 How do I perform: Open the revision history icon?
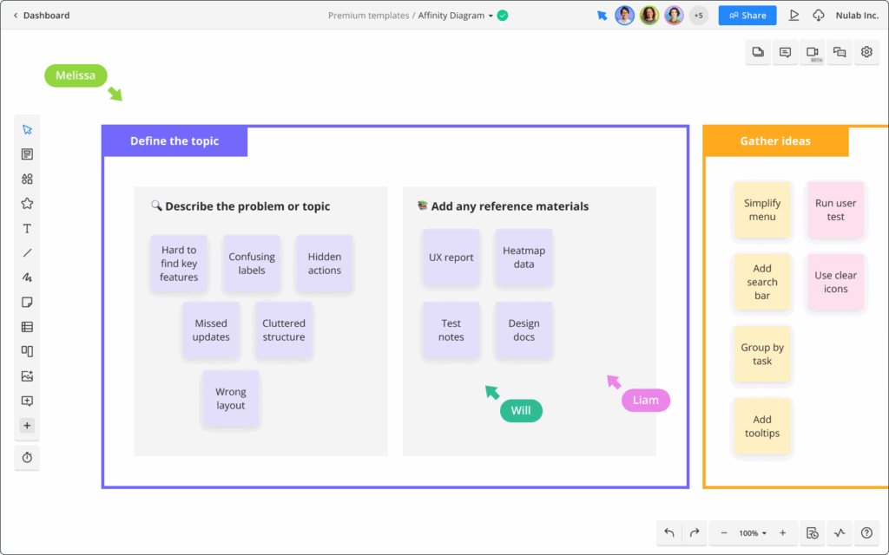click(x=812, y=532)
